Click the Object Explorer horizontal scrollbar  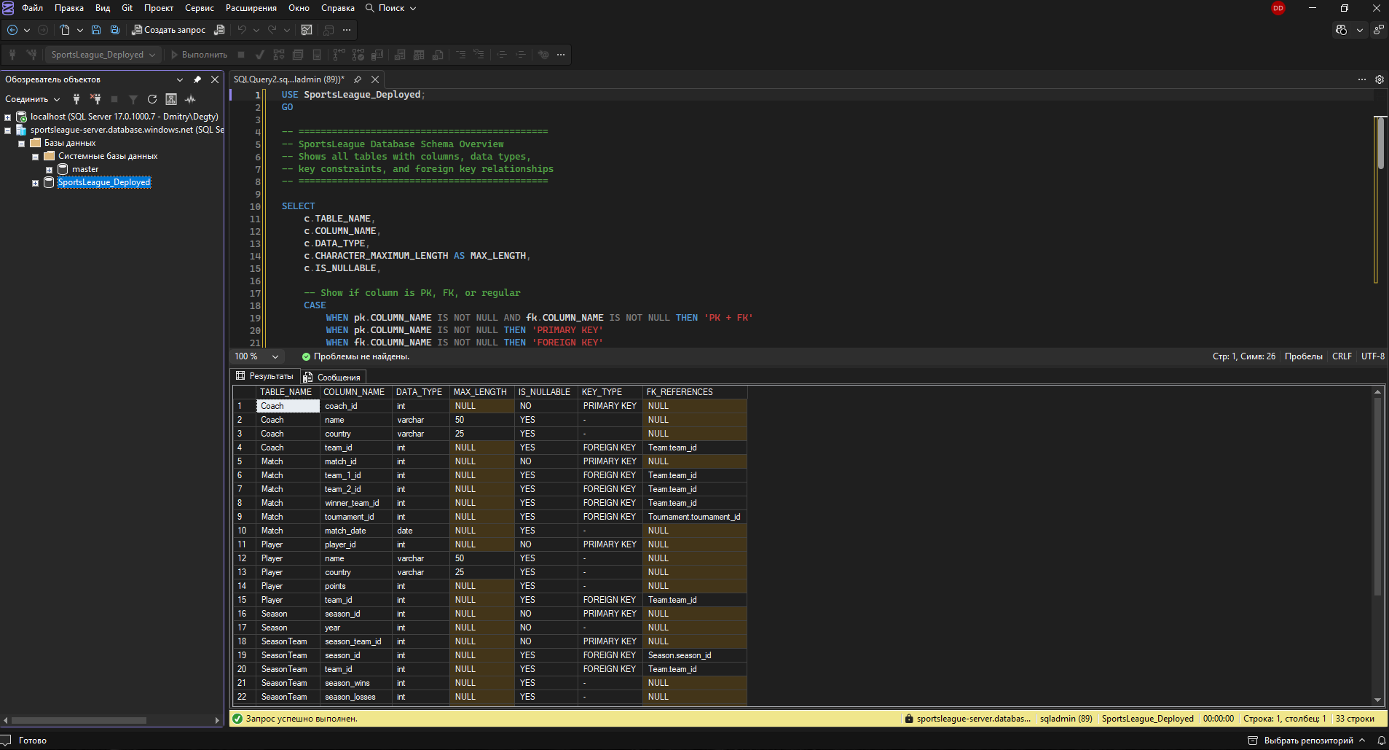pos(79,720)
